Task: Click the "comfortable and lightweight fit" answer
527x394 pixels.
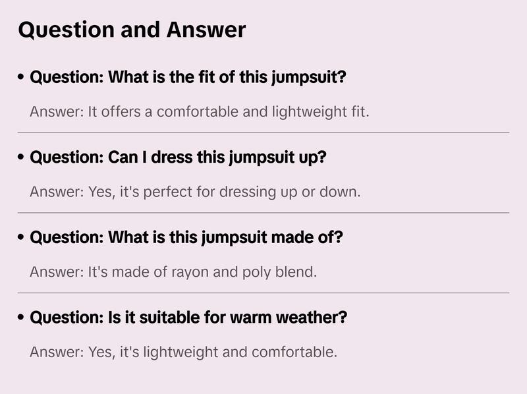Action: [x=200, y=111]
